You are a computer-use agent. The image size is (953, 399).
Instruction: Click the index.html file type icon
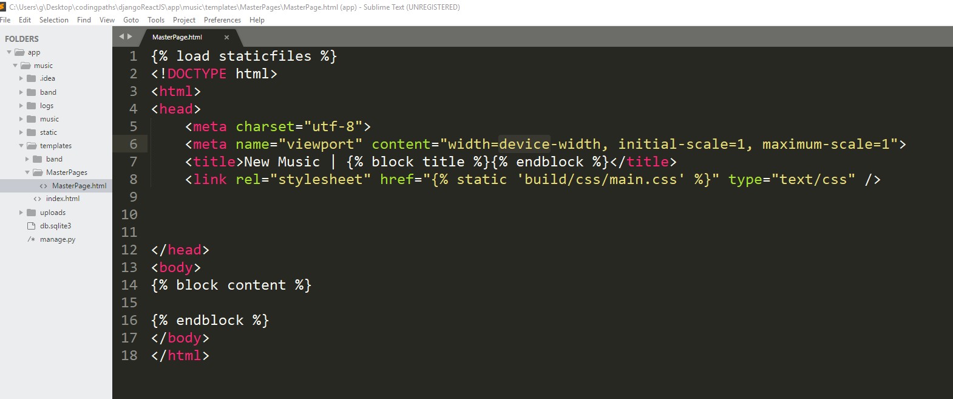point(38,199)
